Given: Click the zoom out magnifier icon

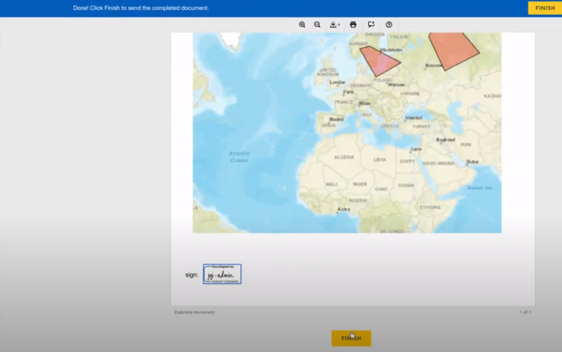Looking at the screenshot, I should tap(317, 24).
